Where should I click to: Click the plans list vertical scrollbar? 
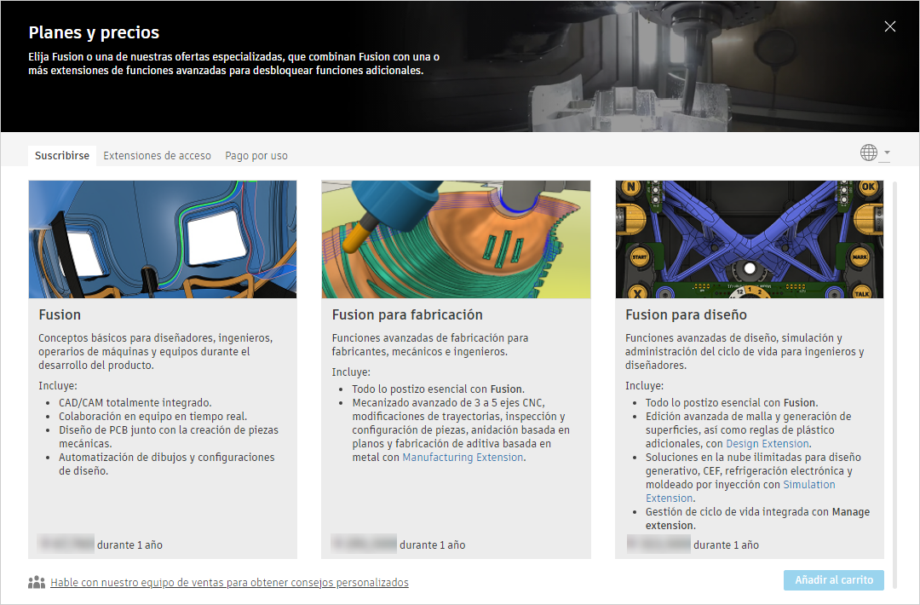(894, 384)
